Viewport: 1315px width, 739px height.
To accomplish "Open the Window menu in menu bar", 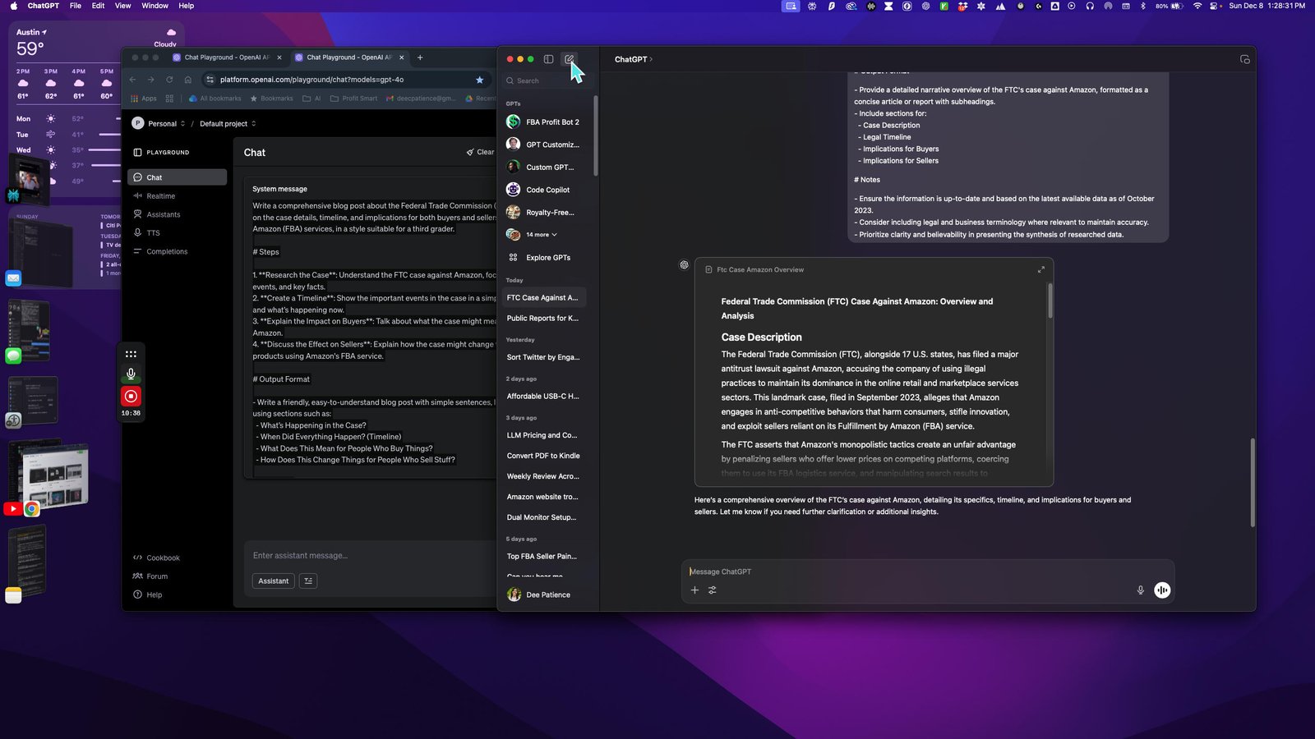I will (155, 6).
